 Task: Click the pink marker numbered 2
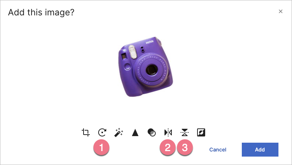[x=167, y=147]
